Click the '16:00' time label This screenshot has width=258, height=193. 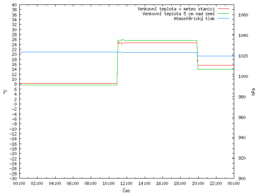162,183
